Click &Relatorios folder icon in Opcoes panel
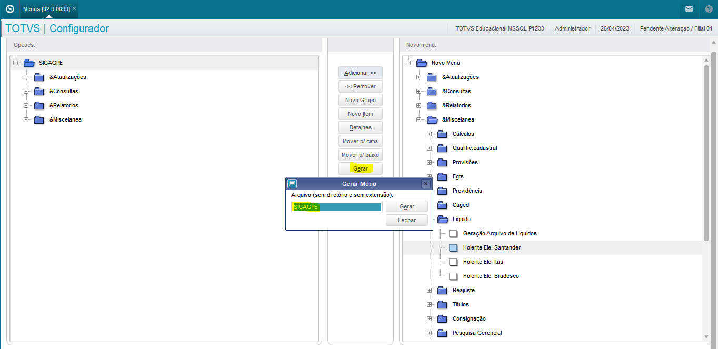This screenshot has width=718, height=349. click(x=39, y=105)
